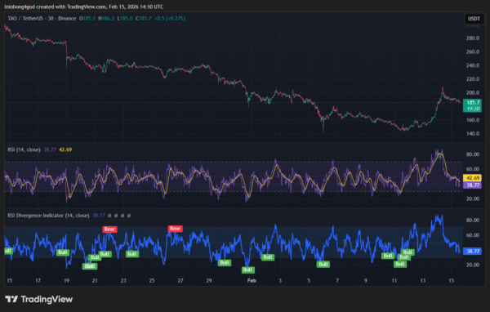This screenshot has width=490, height=312.
Task: Click the yellow 42.69 legend value
Action: click(65, 149)
